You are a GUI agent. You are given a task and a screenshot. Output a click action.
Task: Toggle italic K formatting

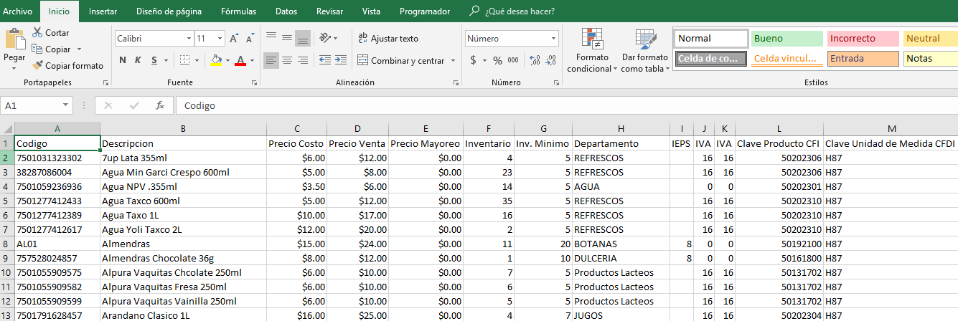(x=138, y=60)
